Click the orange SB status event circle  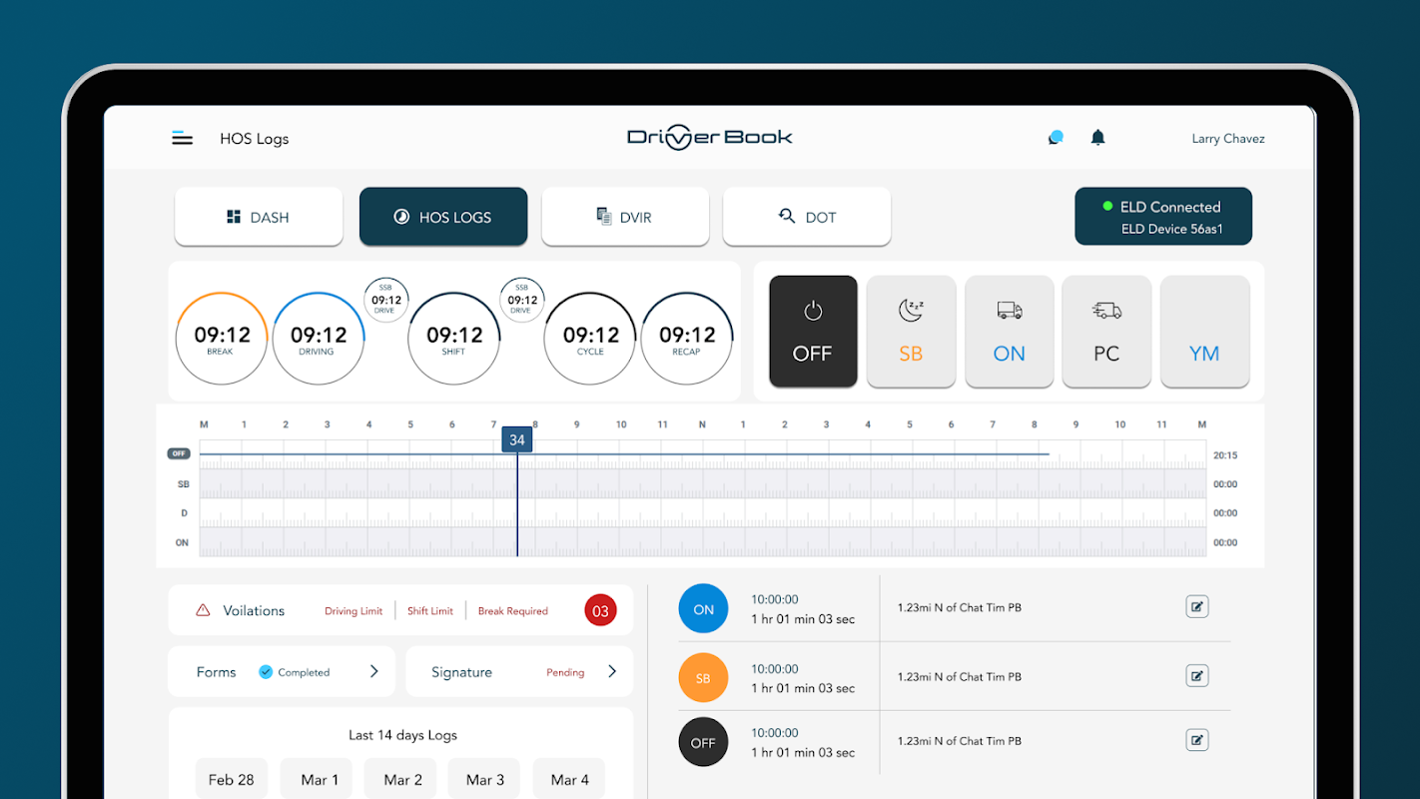point(703,678)
